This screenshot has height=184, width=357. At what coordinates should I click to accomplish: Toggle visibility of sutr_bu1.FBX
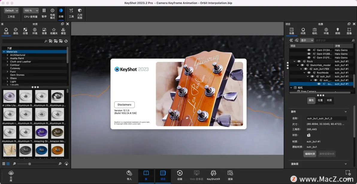coord(306,69)
